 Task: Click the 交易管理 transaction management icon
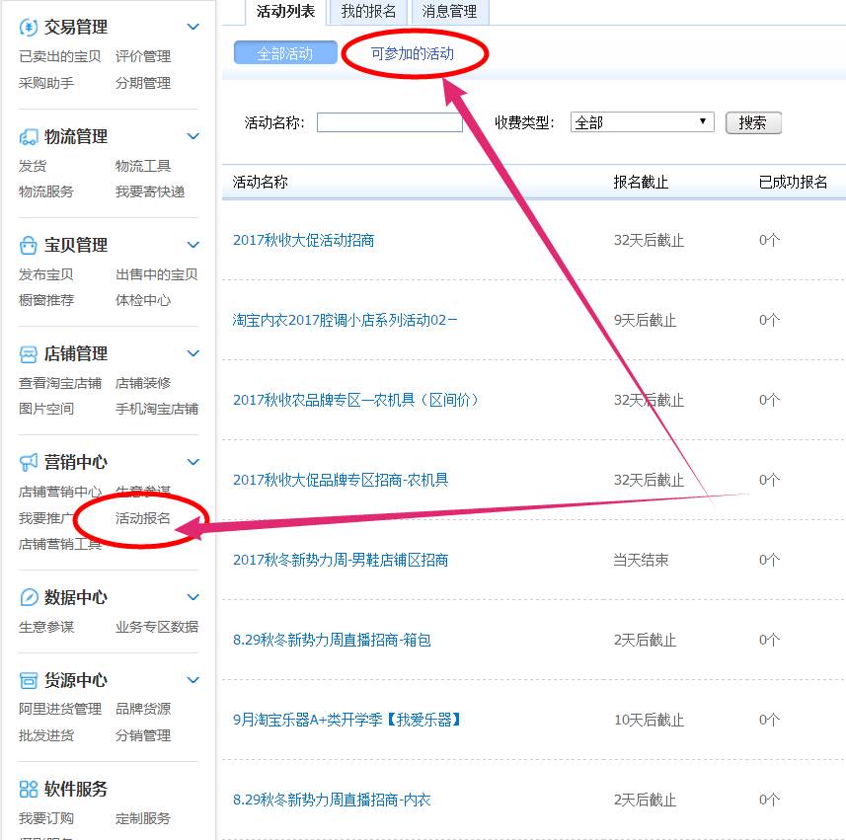tap(28, 27)
